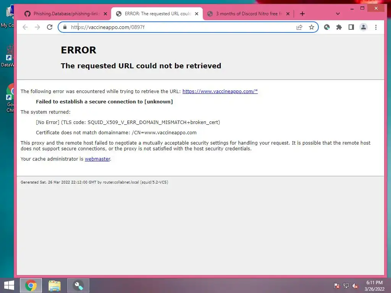Click the 'Failed to establish a secure connection' text
The height and width of the screenshot is (293, 391).
click(104, 101)
